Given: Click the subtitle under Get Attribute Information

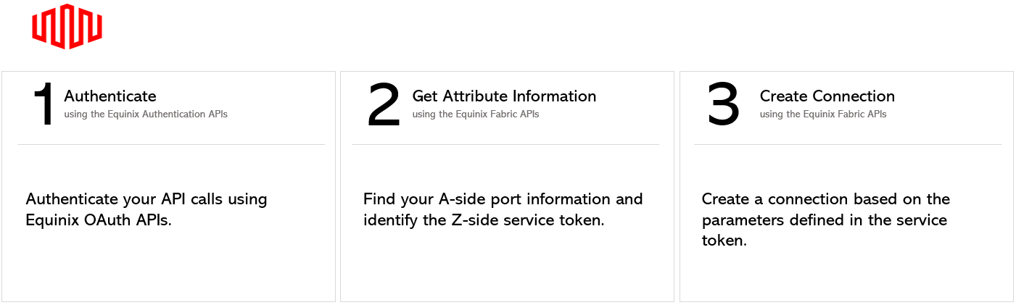Looking at the screenshot, I should (476, 114).
